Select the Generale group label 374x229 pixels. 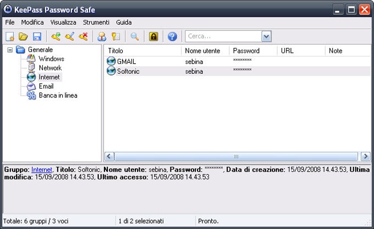pyautogui.click(x=40, y=50)
